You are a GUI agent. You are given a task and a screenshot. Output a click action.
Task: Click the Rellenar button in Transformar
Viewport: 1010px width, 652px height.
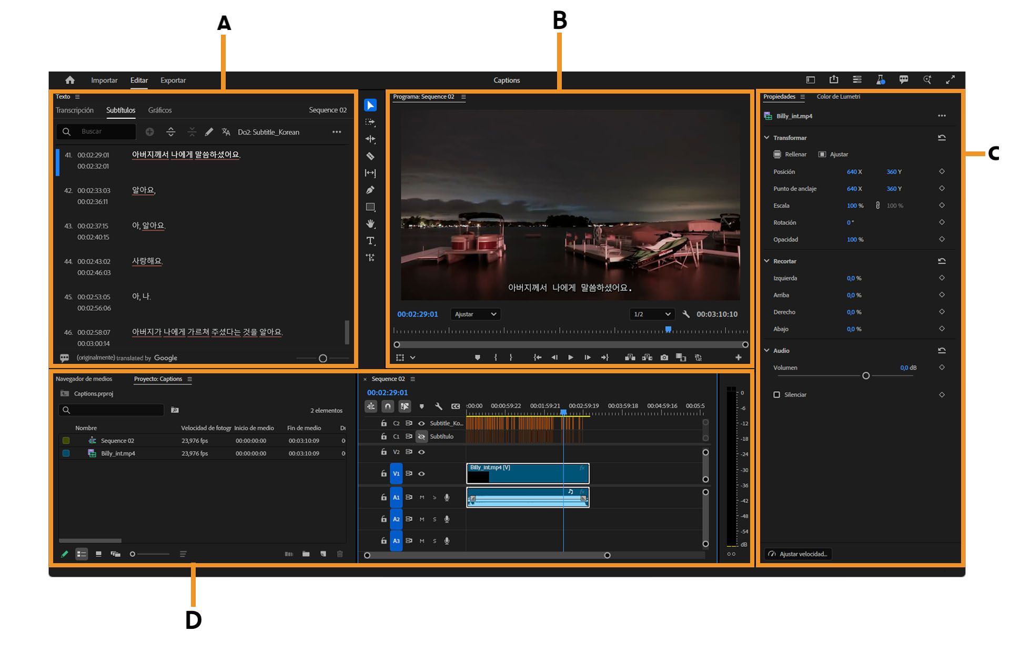point(790,155)
